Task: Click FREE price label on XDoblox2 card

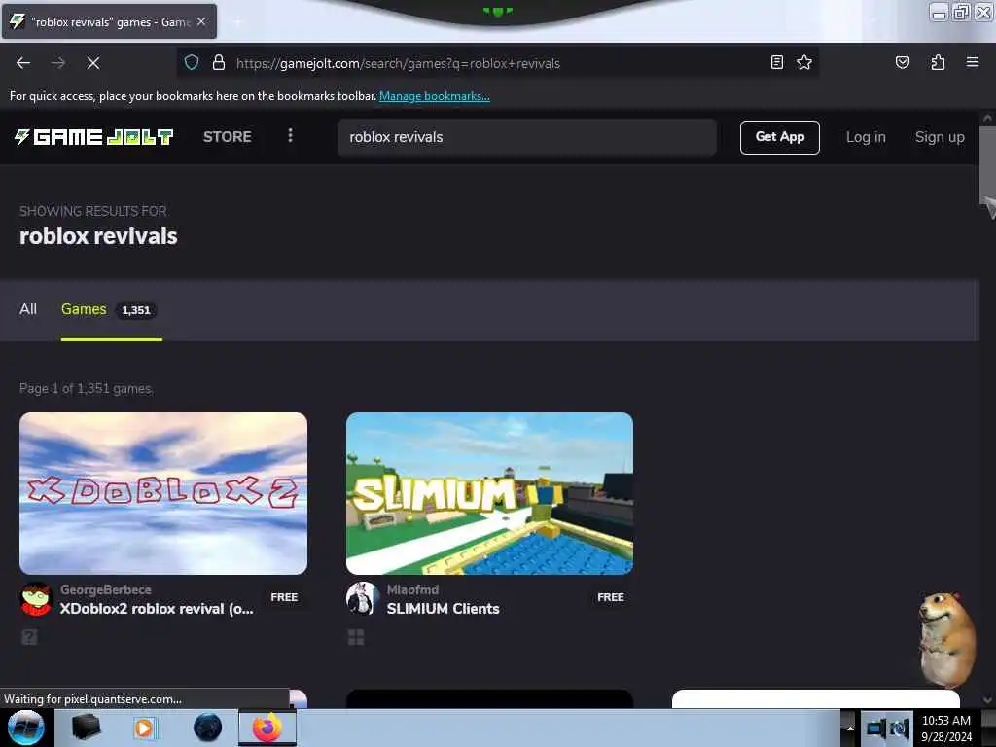Action: pos(284,597)
